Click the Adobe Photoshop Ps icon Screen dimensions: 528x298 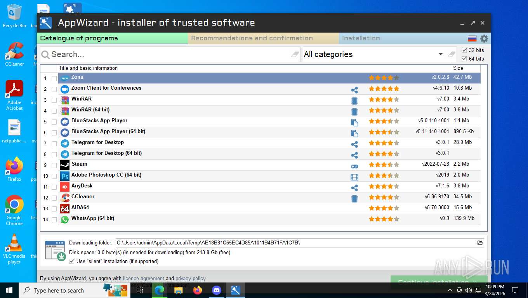65,176
